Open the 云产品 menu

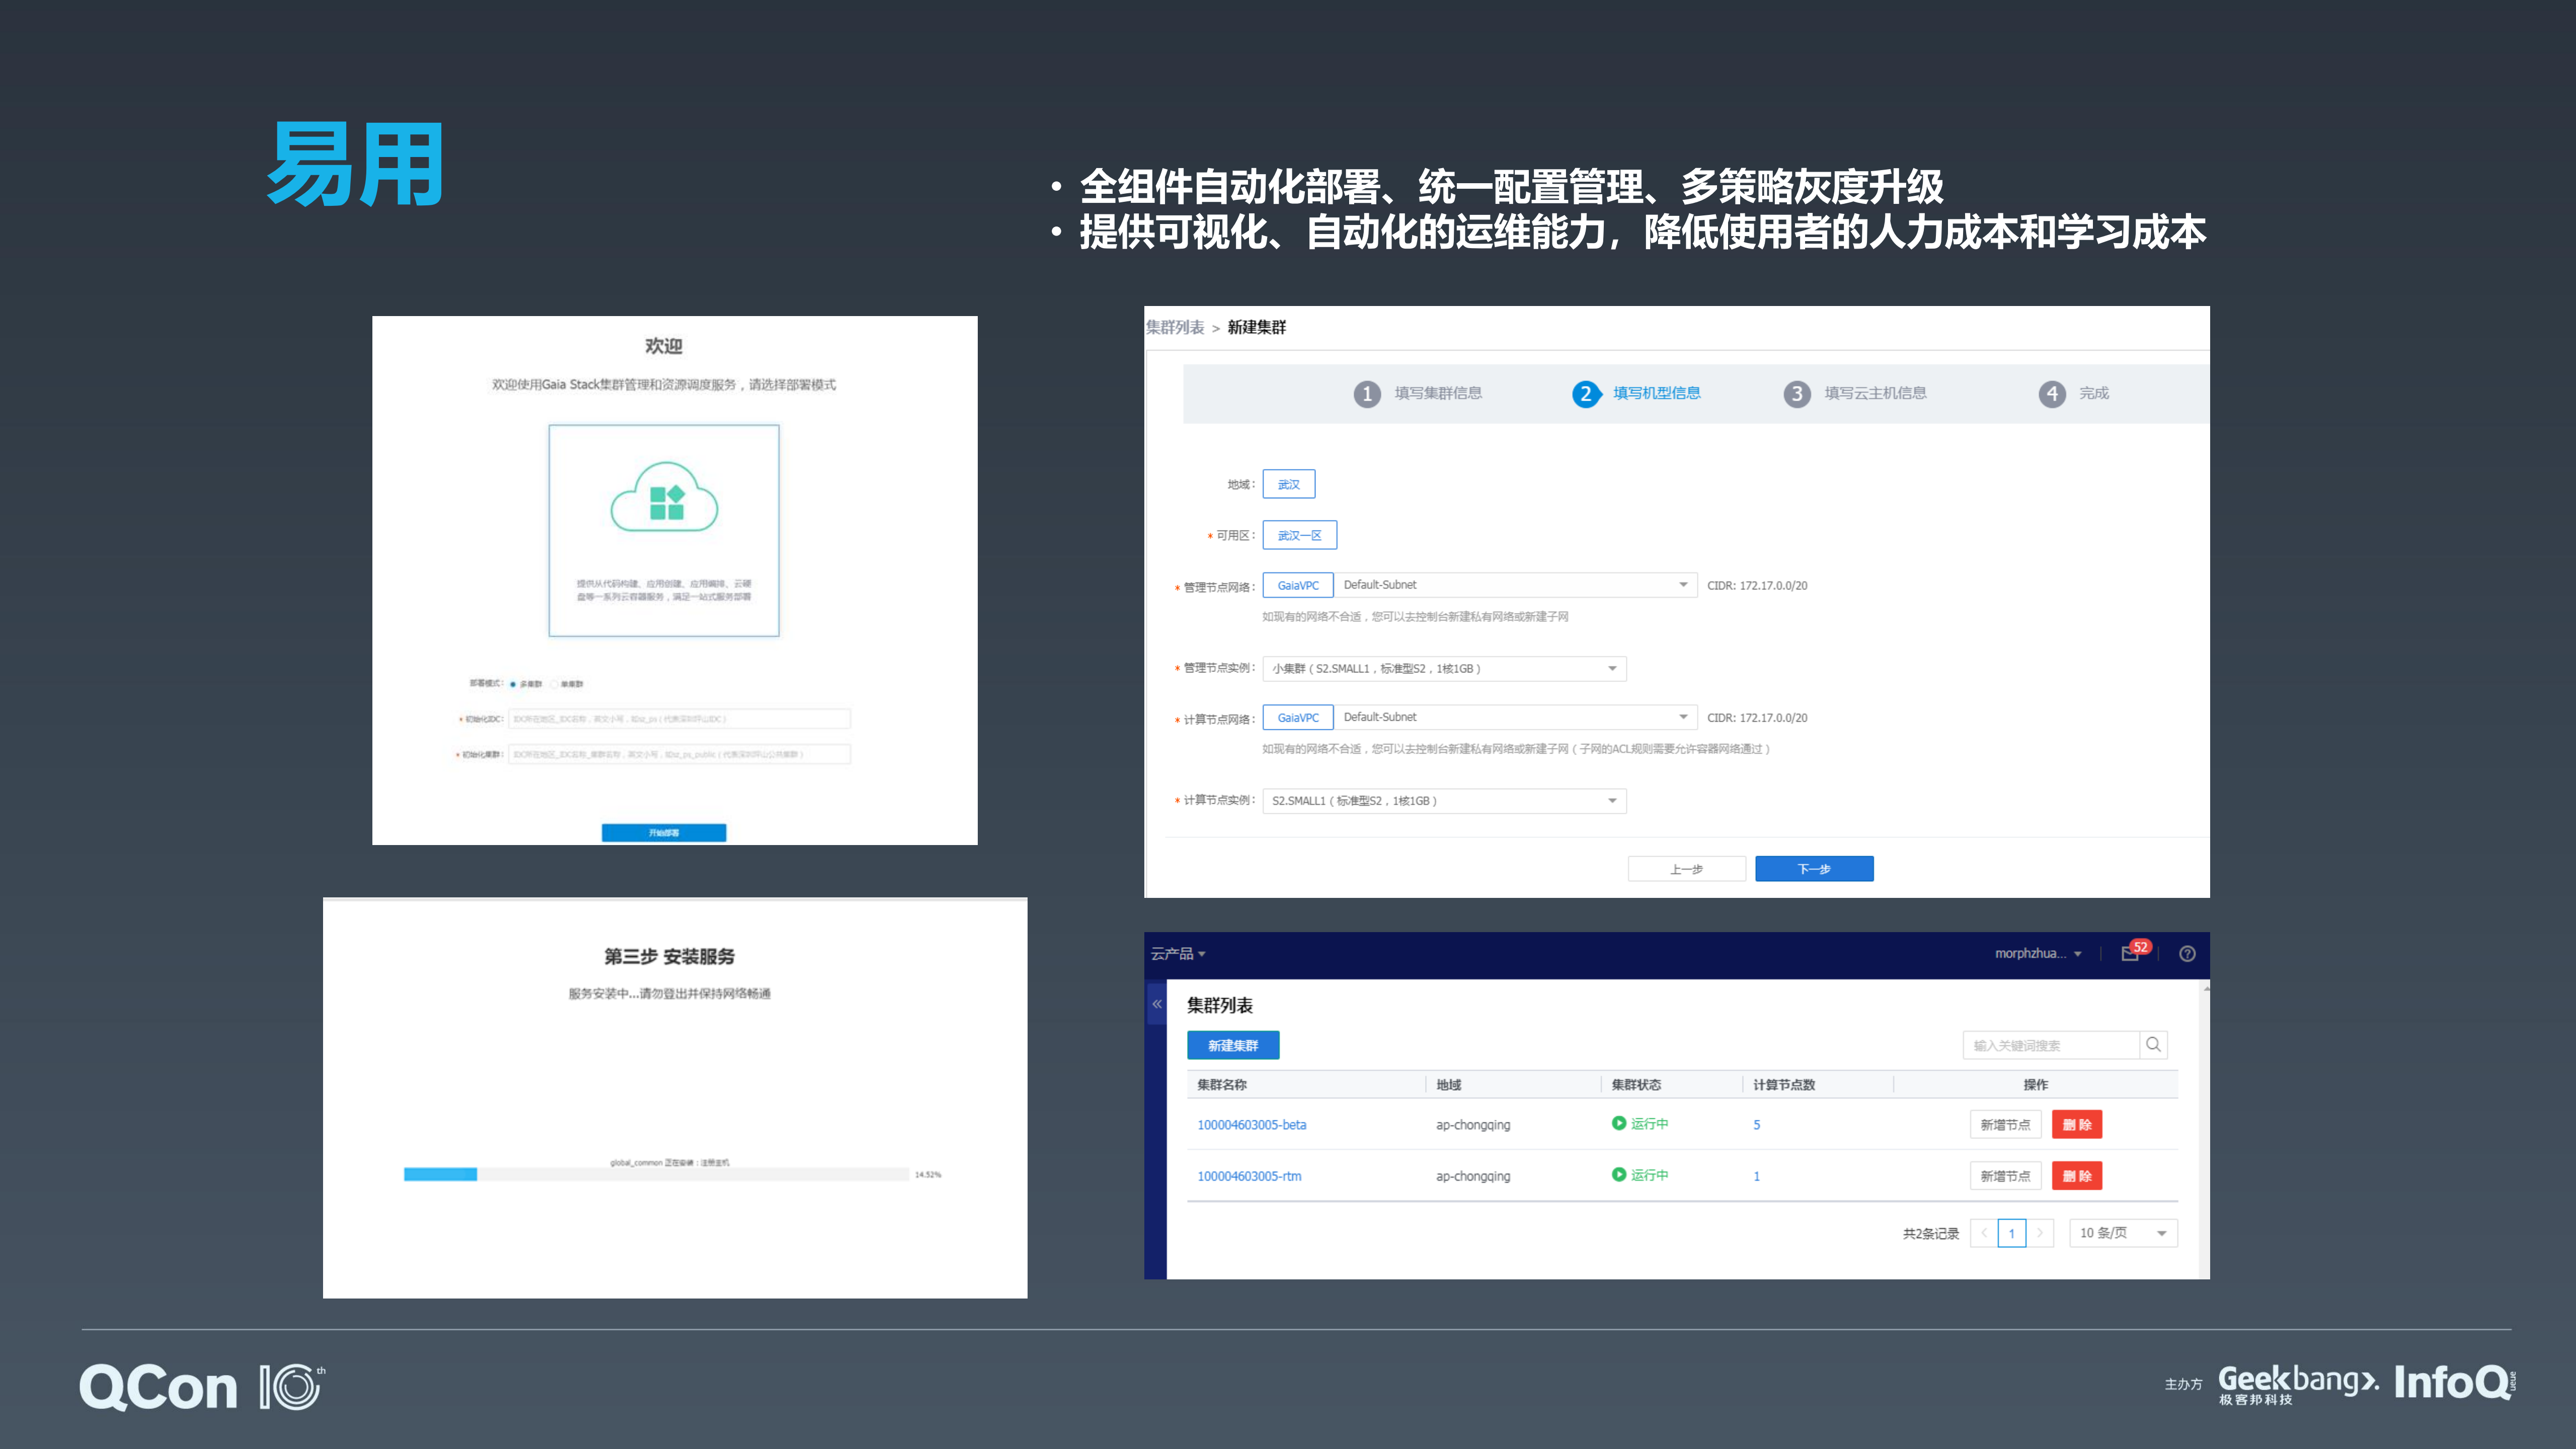point(1175,953)
